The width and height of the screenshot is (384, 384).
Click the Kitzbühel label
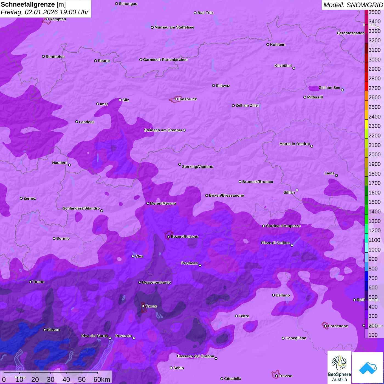pyautogui.click(x=283, y=66)
